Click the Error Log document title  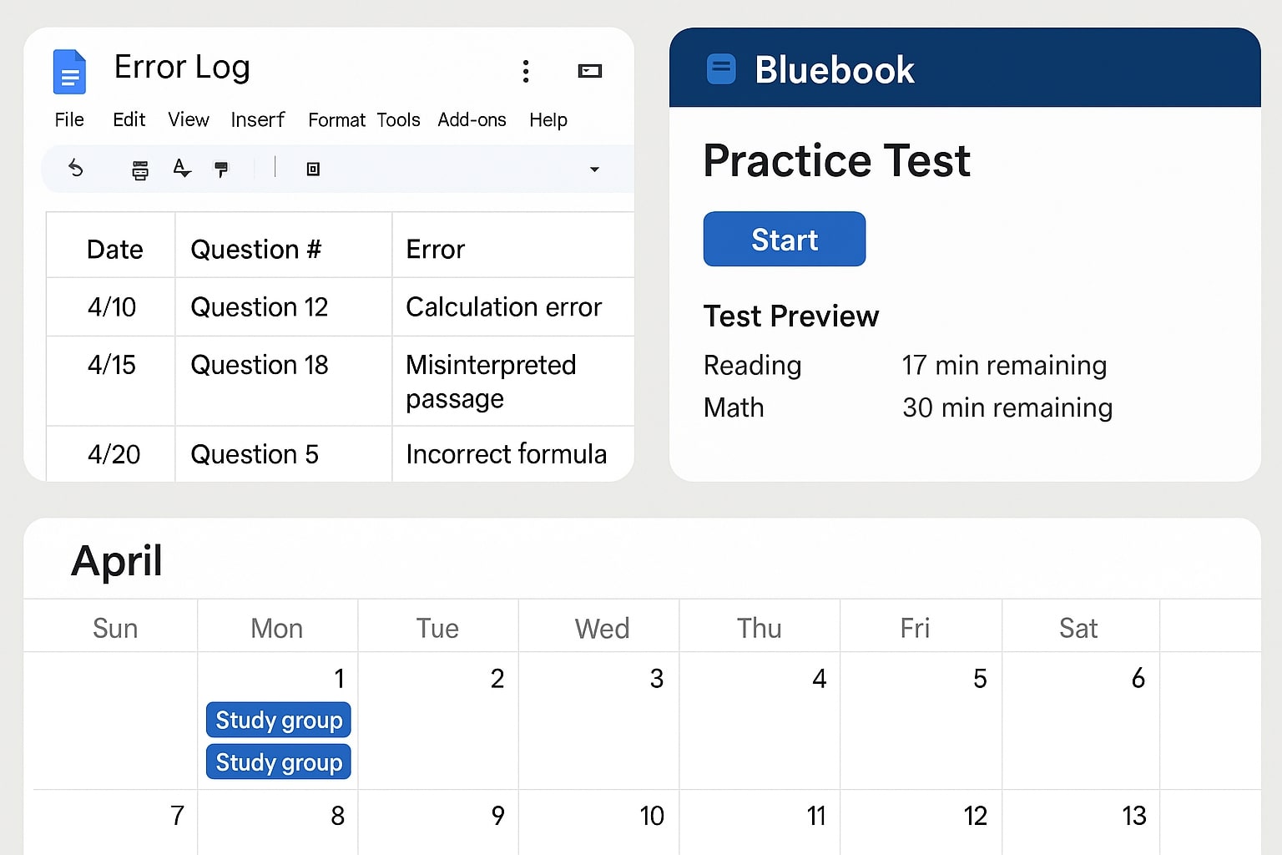click(182, 68)
